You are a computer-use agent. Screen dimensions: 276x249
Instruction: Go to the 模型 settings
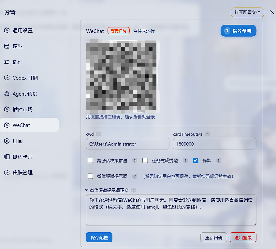click(29, 46)
